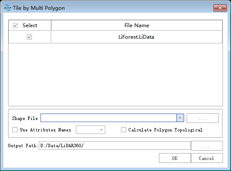
Task: Toggle the Select all header checkbox
Action: [15, 26]
